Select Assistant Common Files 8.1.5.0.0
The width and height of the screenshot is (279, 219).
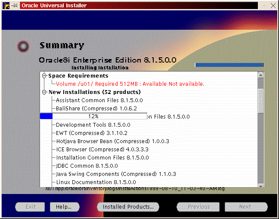(99, 100)
